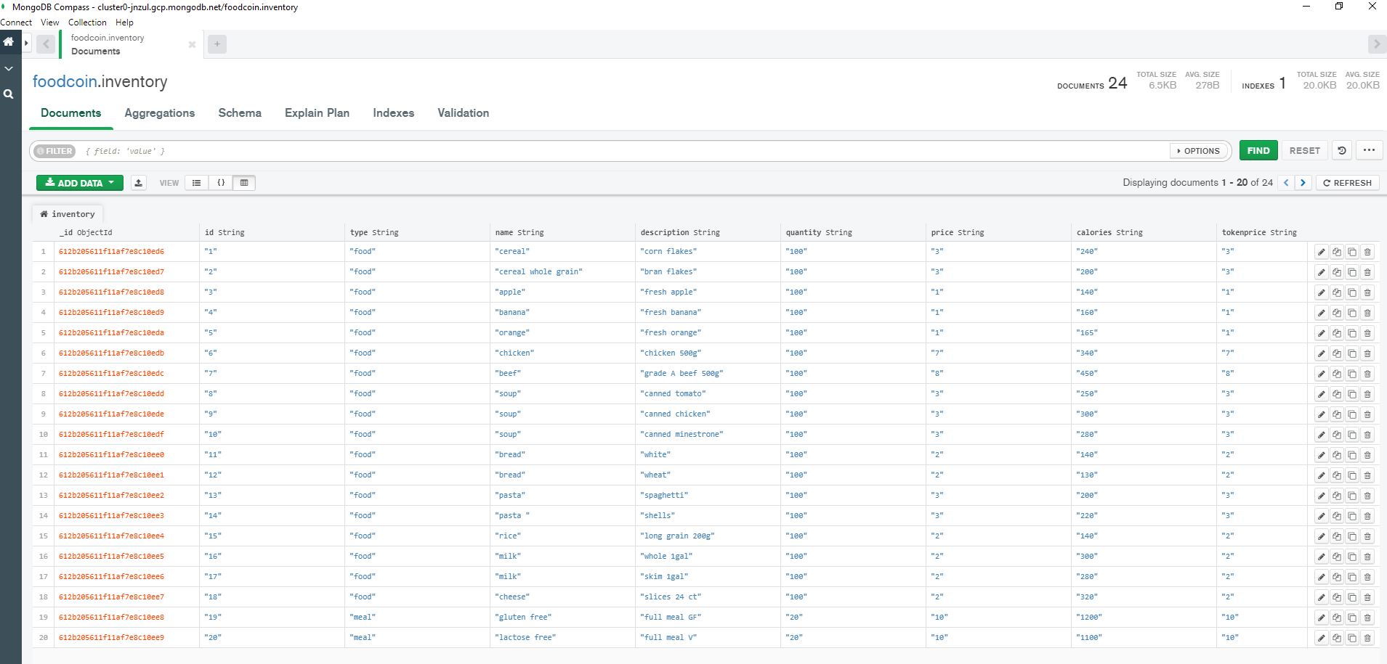The width and height of the screenshot is (1387, 664).
Task: Open the ADD DATA dropdown
Action: click(x=80, y=183)
